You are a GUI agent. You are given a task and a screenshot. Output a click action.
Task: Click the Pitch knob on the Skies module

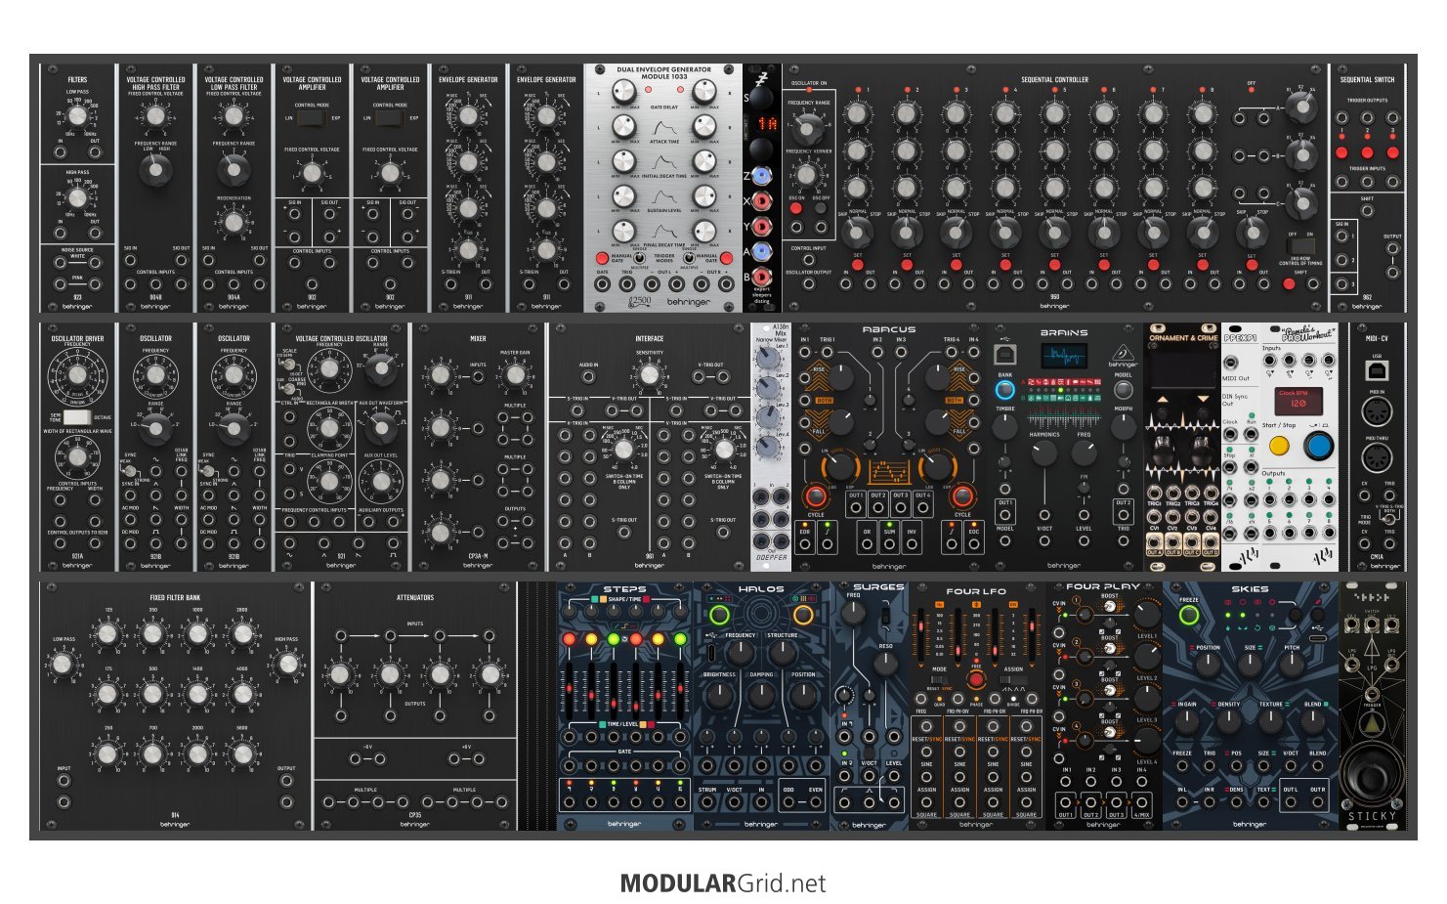click(x=1292, y=666)
